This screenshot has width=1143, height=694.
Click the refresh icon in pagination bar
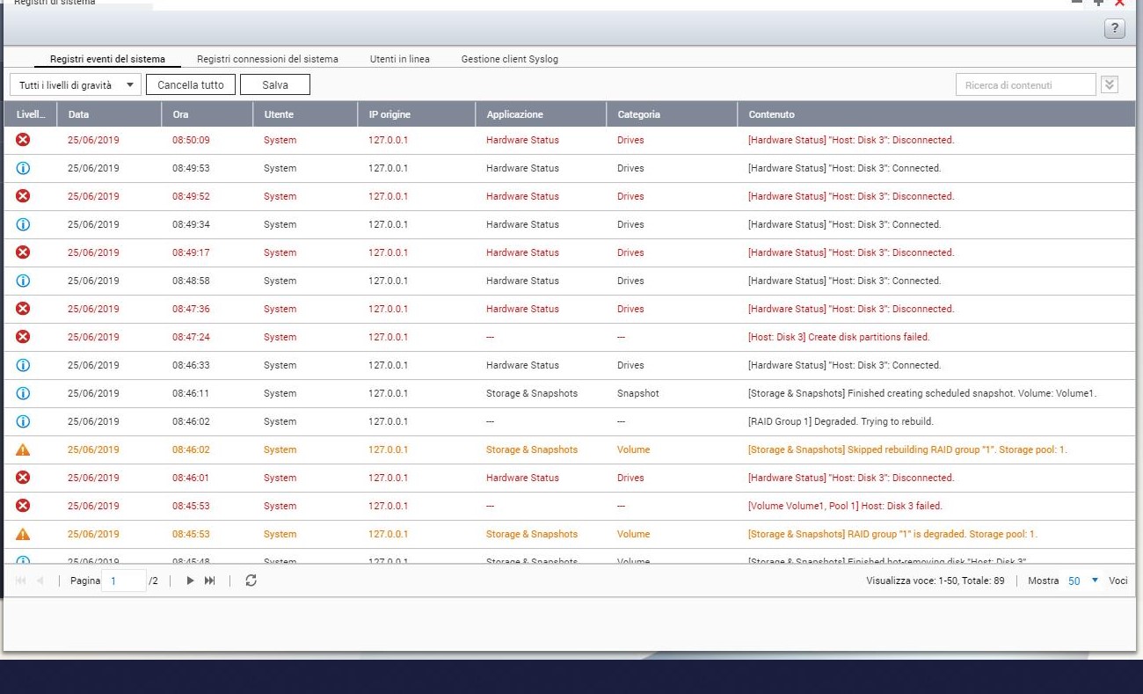(x=251, y=581)
